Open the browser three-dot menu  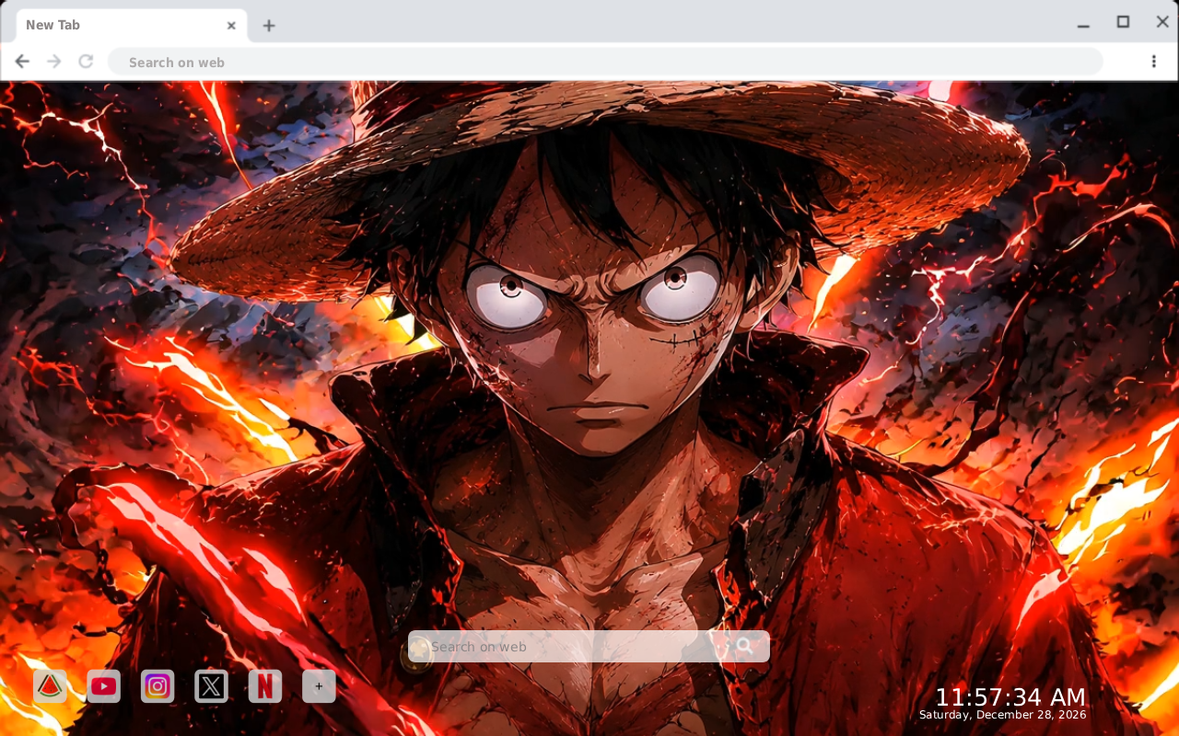1153,62
